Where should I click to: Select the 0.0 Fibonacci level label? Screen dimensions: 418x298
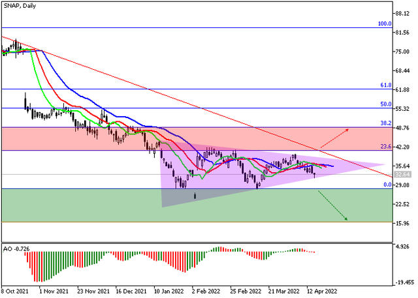tap(387, 185)
